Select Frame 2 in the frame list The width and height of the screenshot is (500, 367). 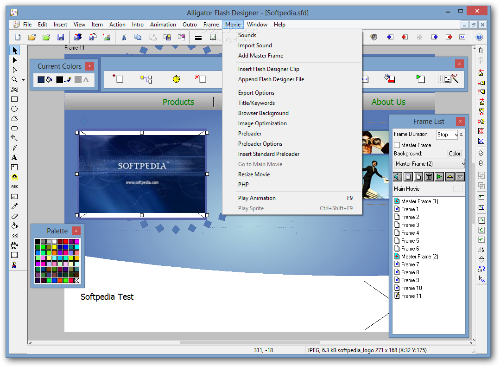click(x=410, y=217)
